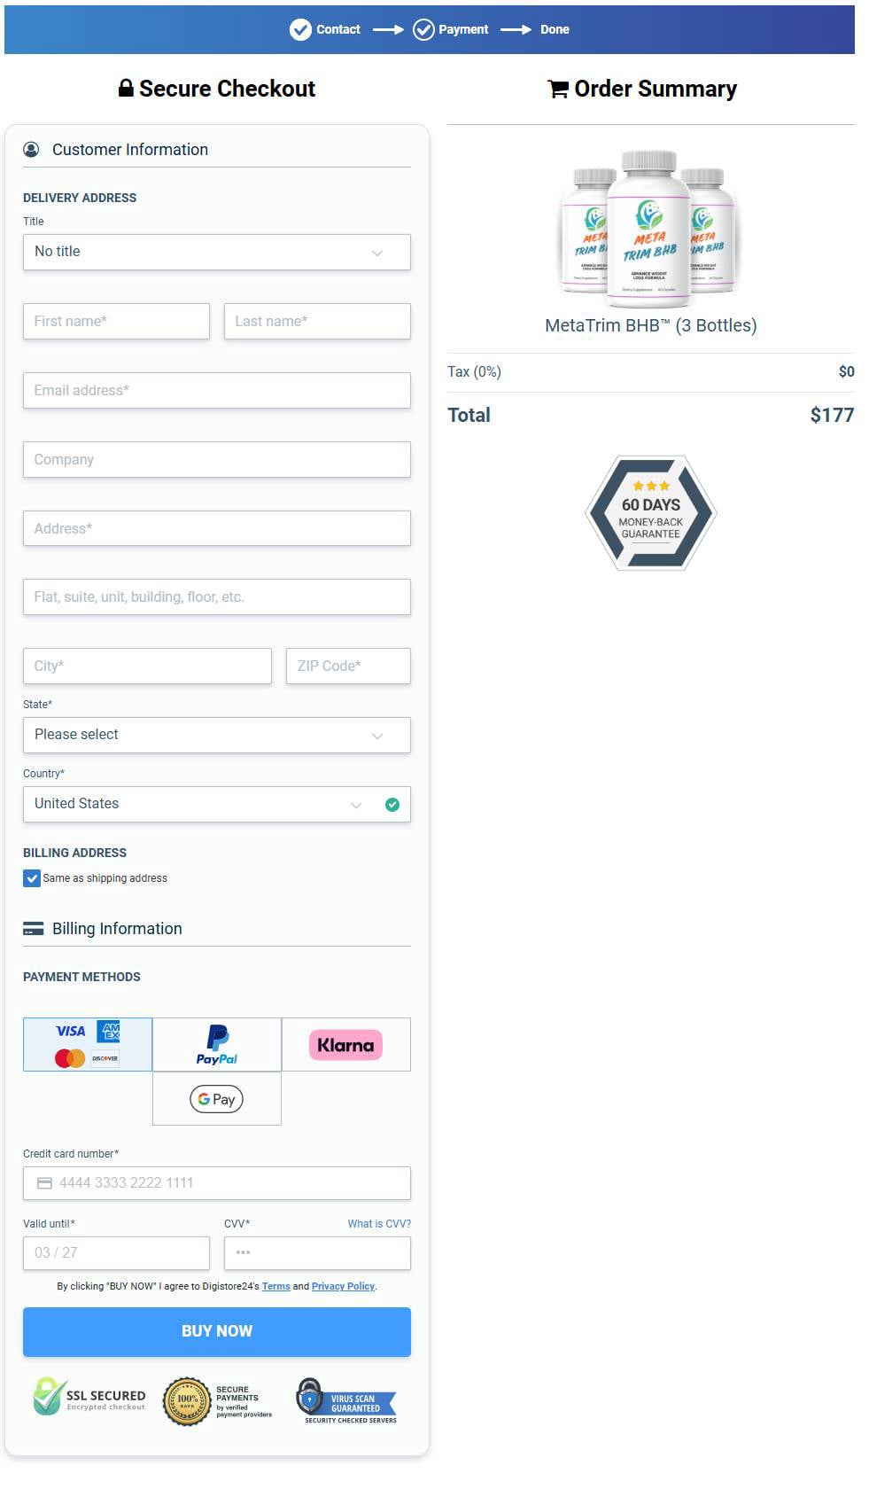Click the Payment step in progress bar
Image resolution: width=869 pixels, height=1489 pixels.
[451, 29]
